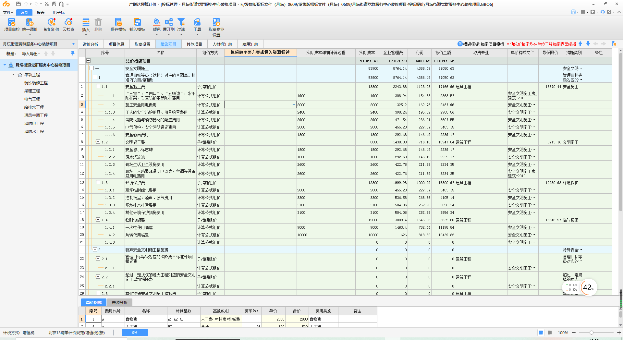
Task: Open the 人材机汇总 tab
Action: (x=222, y=44)
